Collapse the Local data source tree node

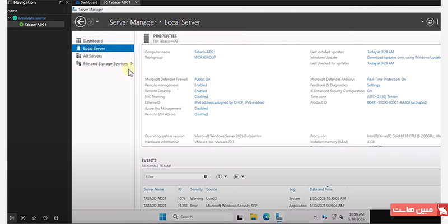[x=10, y=18]
